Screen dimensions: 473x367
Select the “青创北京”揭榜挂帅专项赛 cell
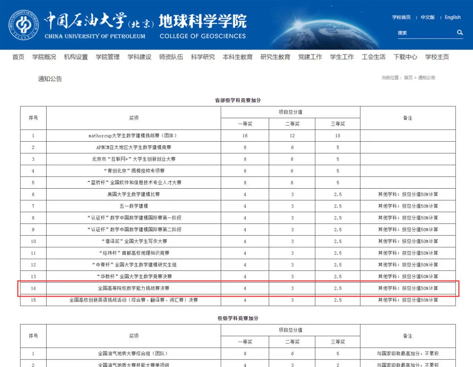tap(134, 171)
